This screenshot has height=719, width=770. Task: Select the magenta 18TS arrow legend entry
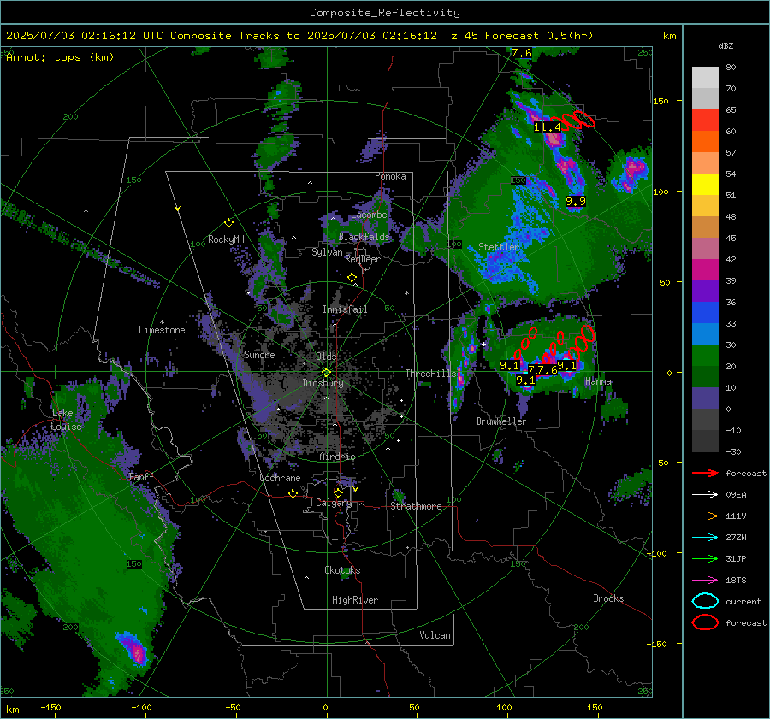(x=705, y=581)
